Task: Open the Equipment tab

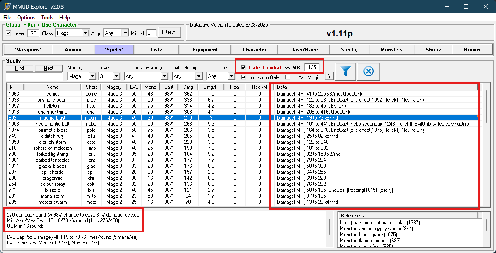Action: click(x=205, y=49)
